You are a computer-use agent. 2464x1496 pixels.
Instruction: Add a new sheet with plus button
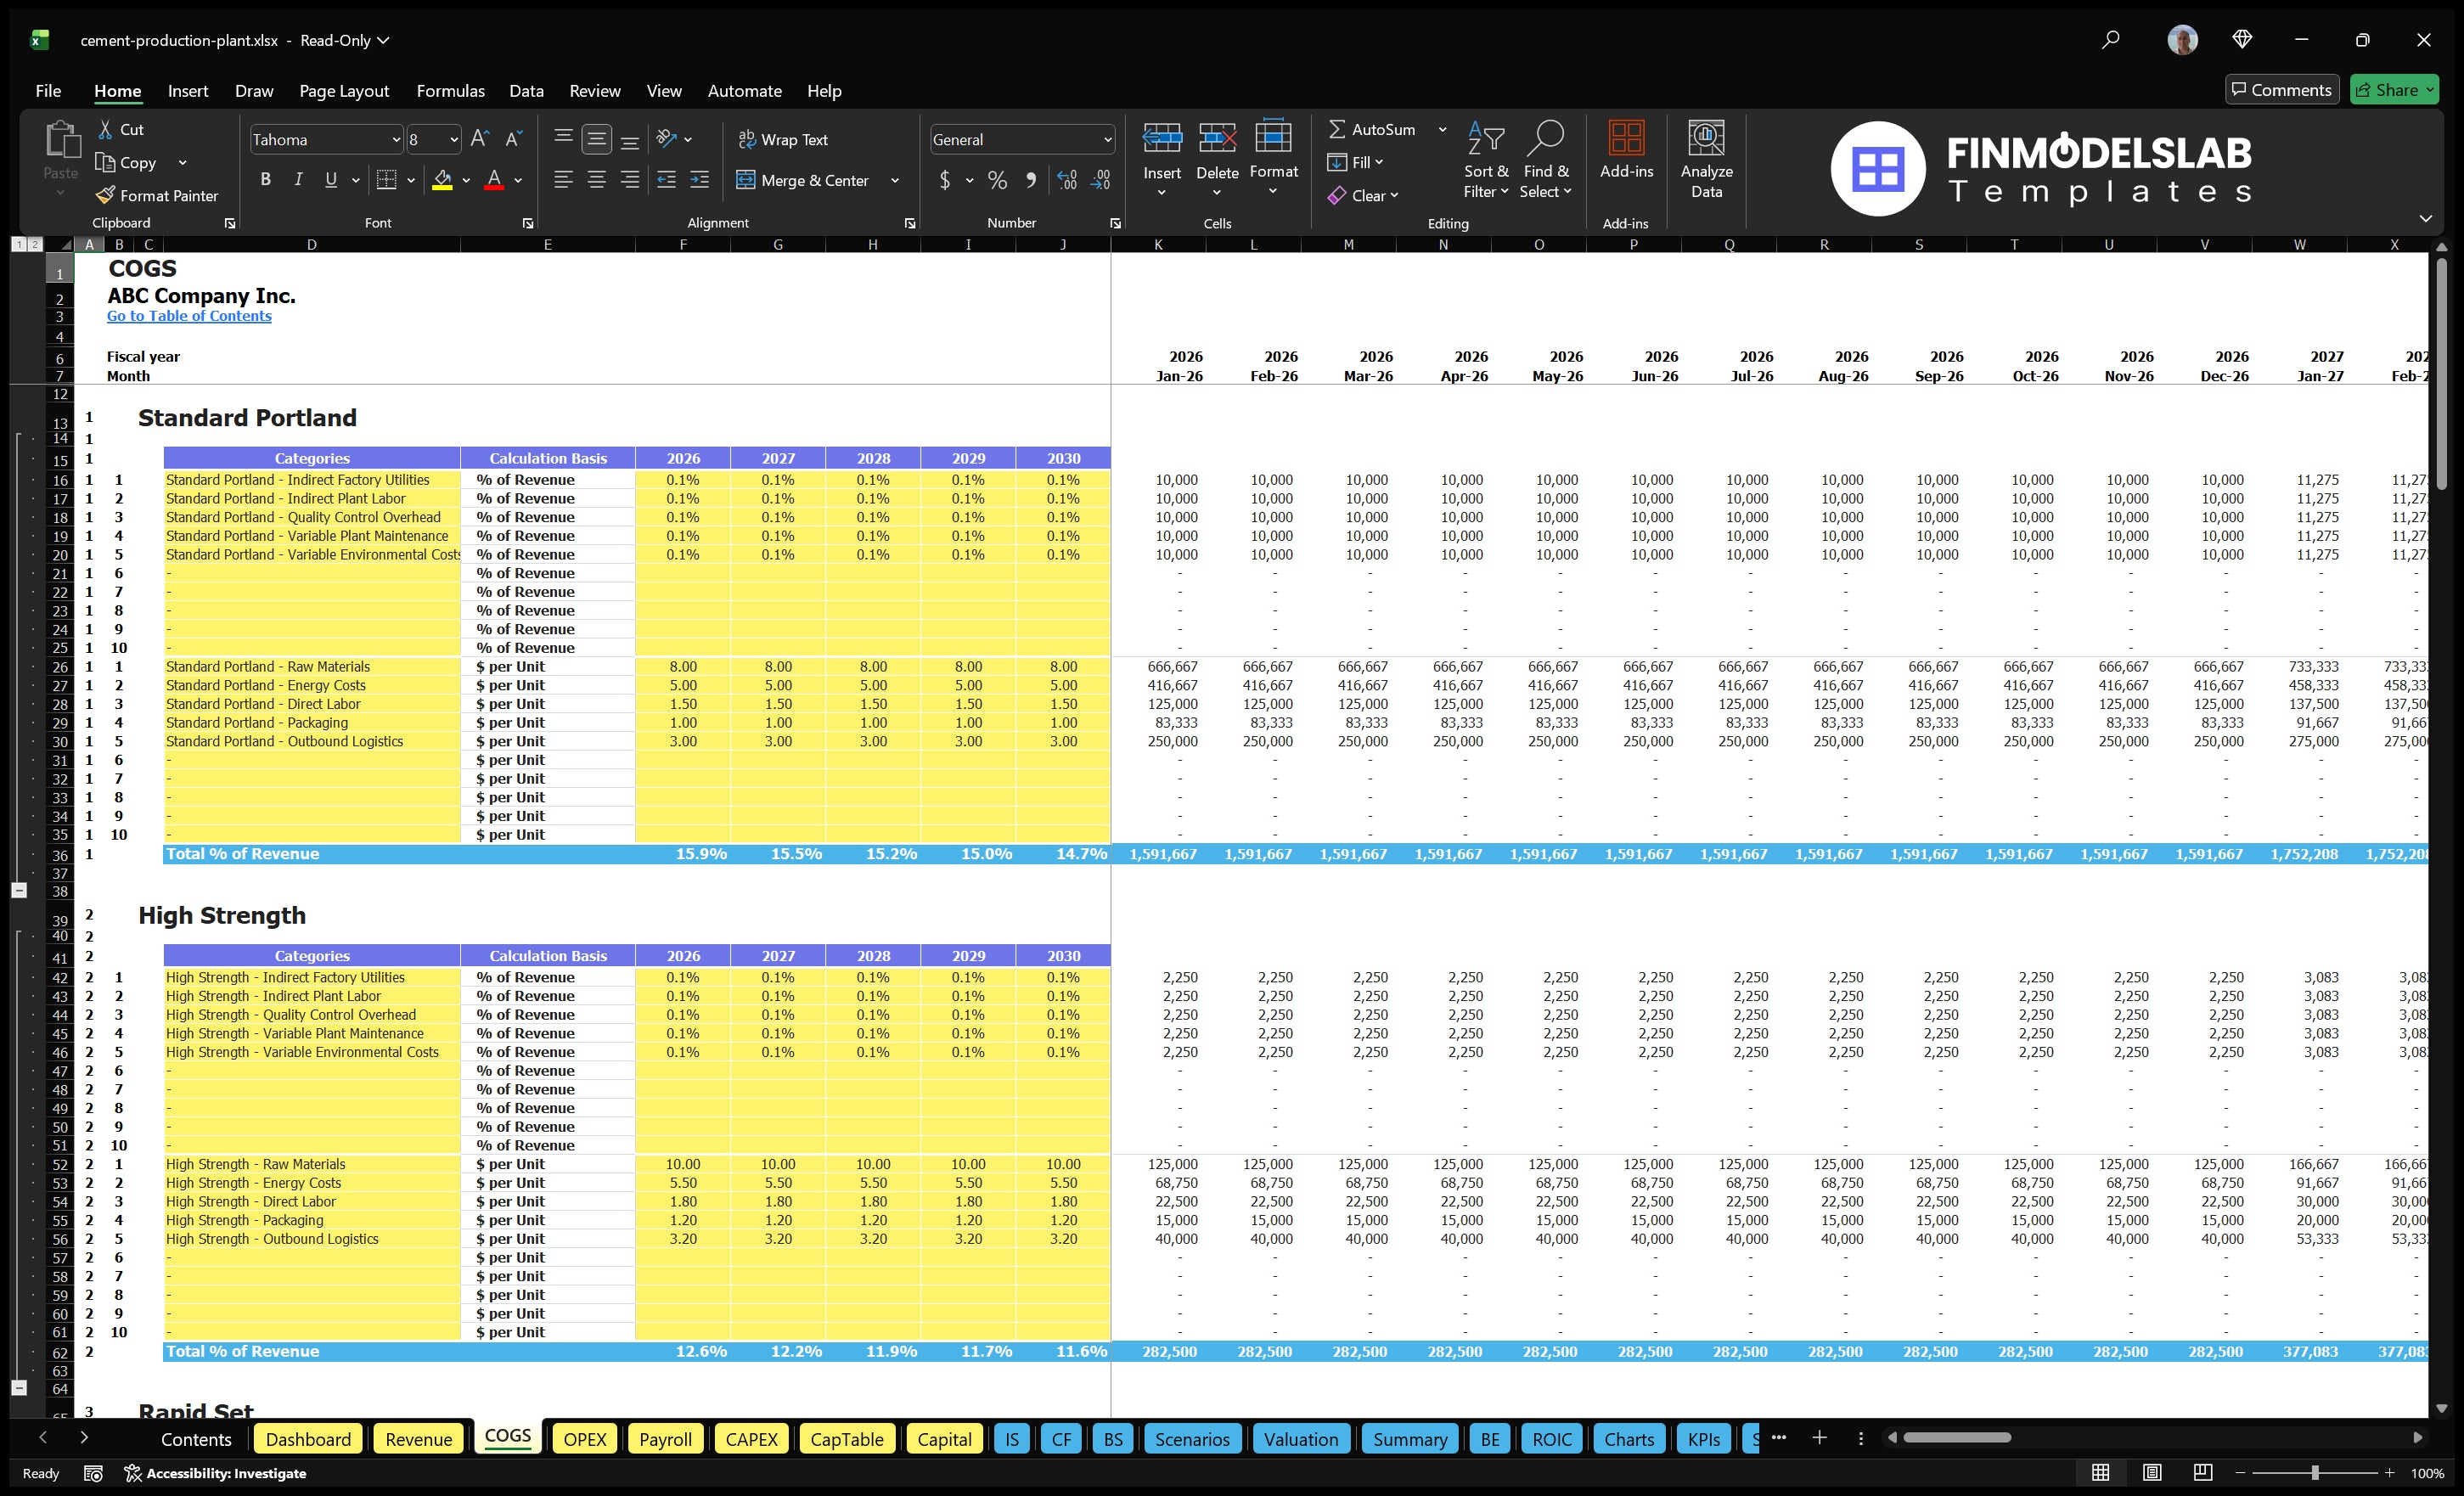point(1819,1438)
